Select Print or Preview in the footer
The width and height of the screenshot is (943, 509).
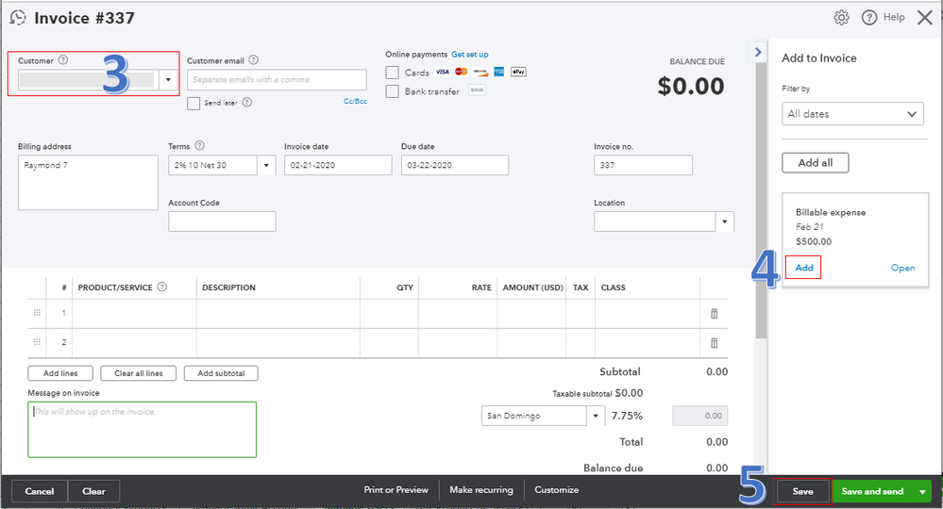[396, 490]
